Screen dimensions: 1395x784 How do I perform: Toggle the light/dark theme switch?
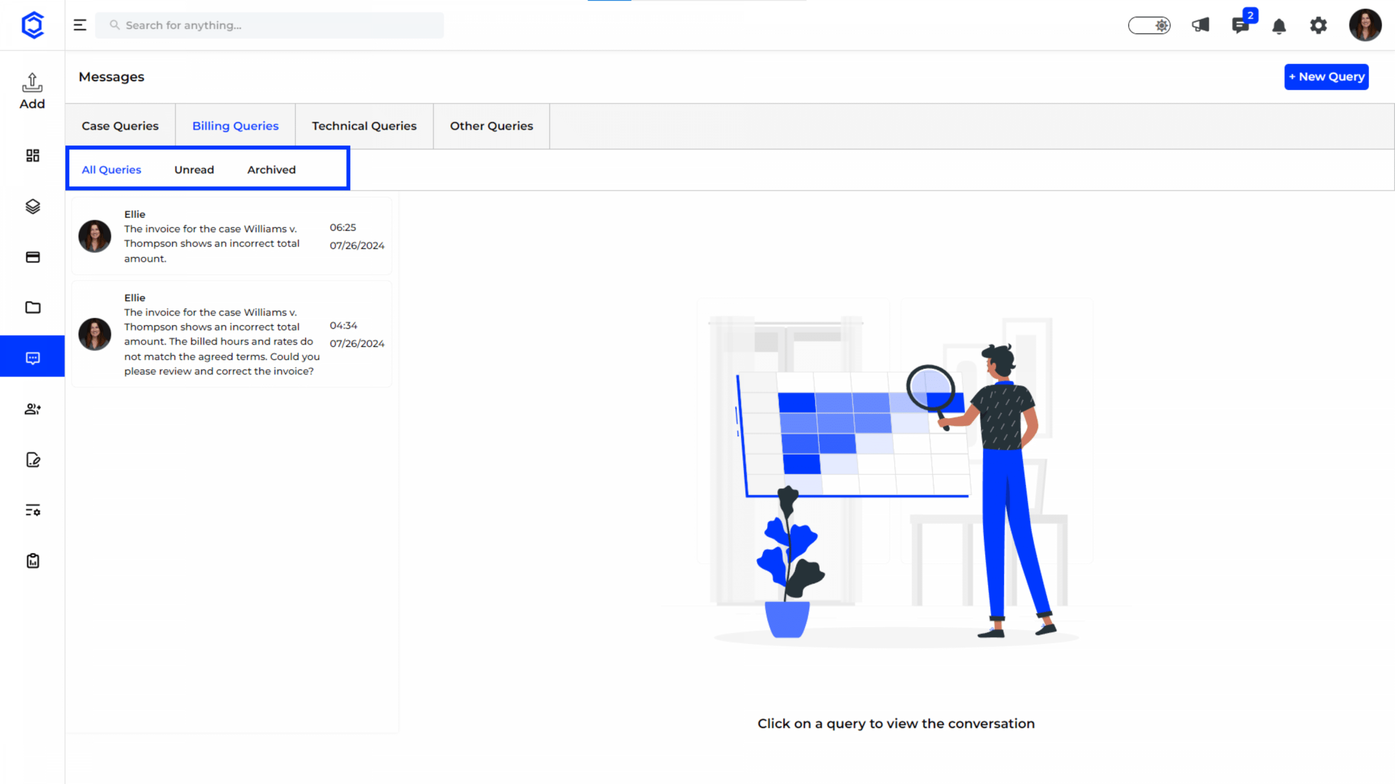pyautogui.click(x=1149, y=26)
